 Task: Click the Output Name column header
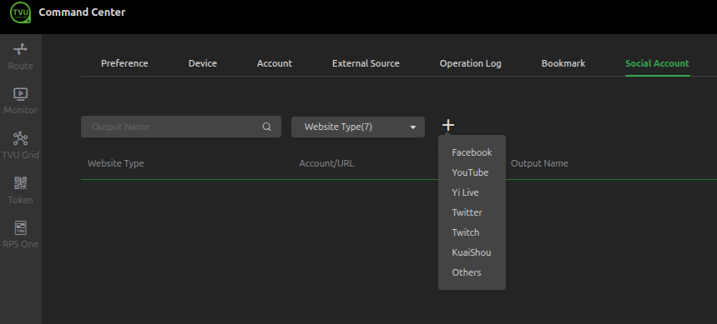[539, 163]
